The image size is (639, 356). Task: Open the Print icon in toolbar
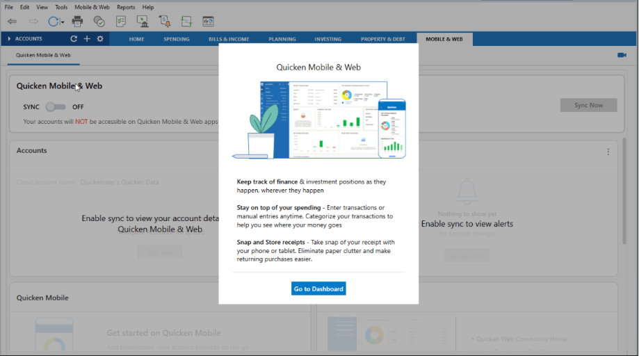77,22
